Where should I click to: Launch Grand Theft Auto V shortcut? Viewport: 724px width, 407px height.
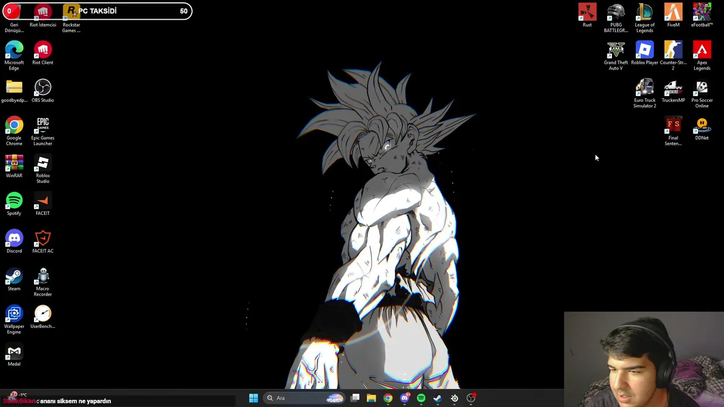tap(616, 55)
